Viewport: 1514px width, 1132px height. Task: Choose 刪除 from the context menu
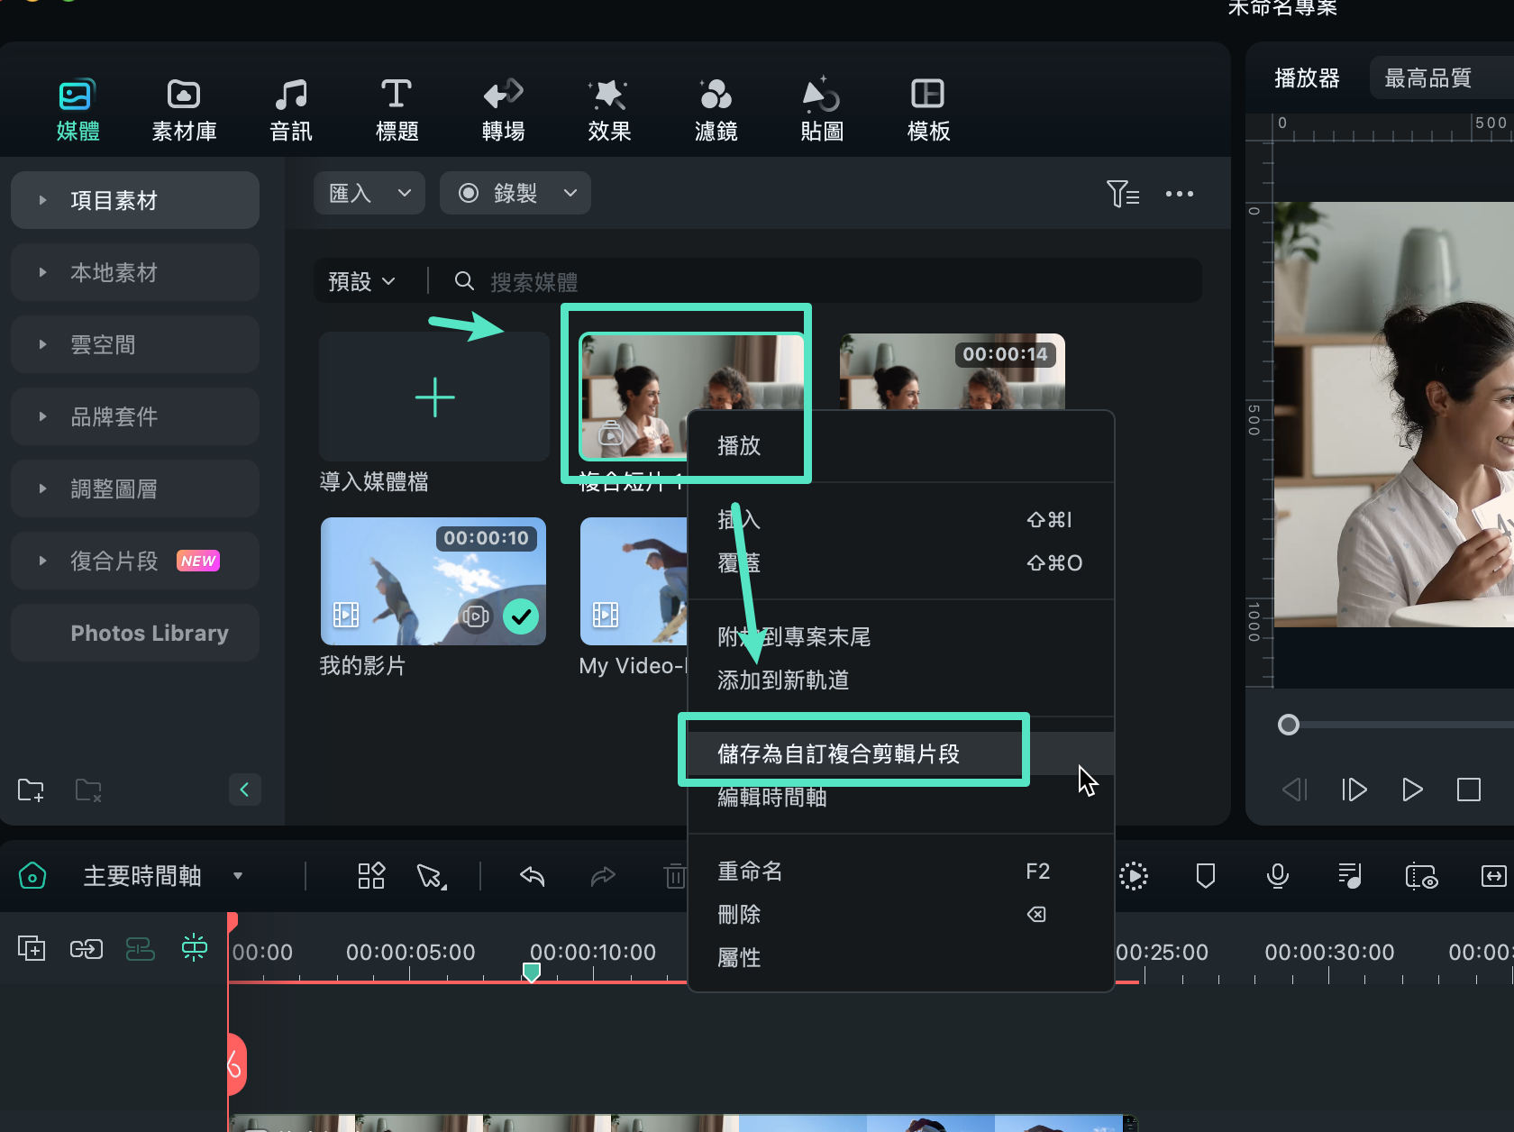901,914
